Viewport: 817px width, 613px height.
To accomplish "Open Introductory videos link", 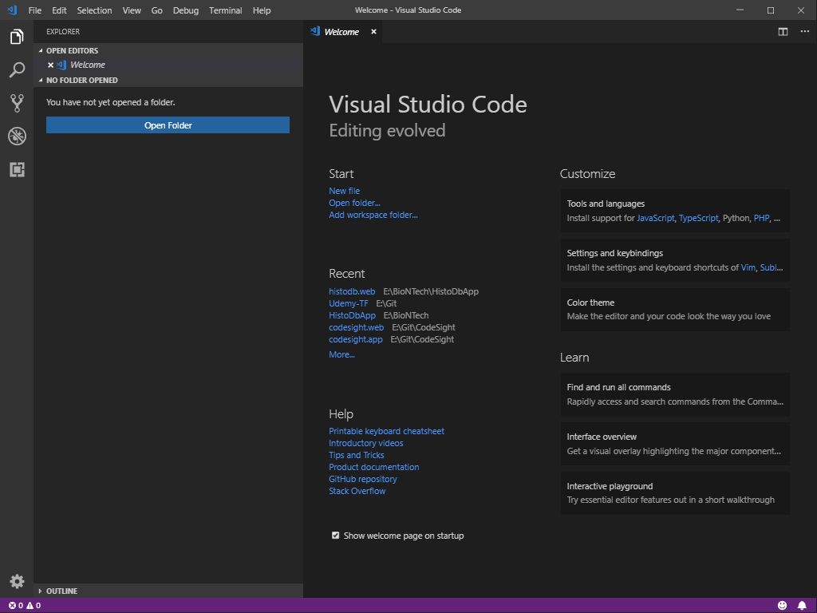I will (365, 443).
